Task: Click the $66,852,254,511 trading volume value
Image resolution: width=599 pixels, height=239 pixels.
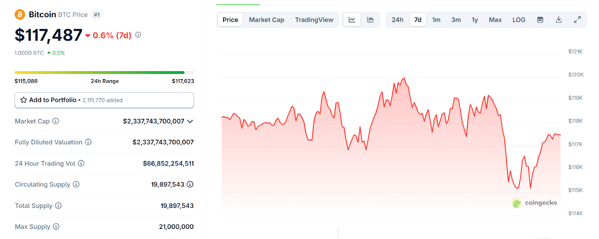Action: tap(168, 163)
